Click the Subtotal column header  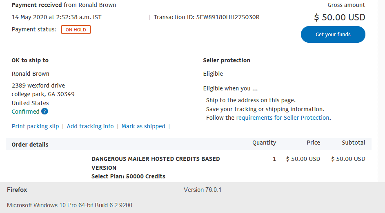[x=353, y=143]
